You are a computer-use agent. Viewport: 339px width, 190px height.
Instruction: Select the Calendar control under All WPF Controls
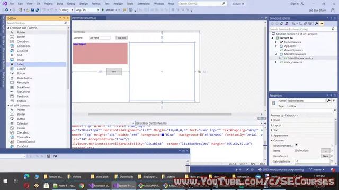(22, 123)
